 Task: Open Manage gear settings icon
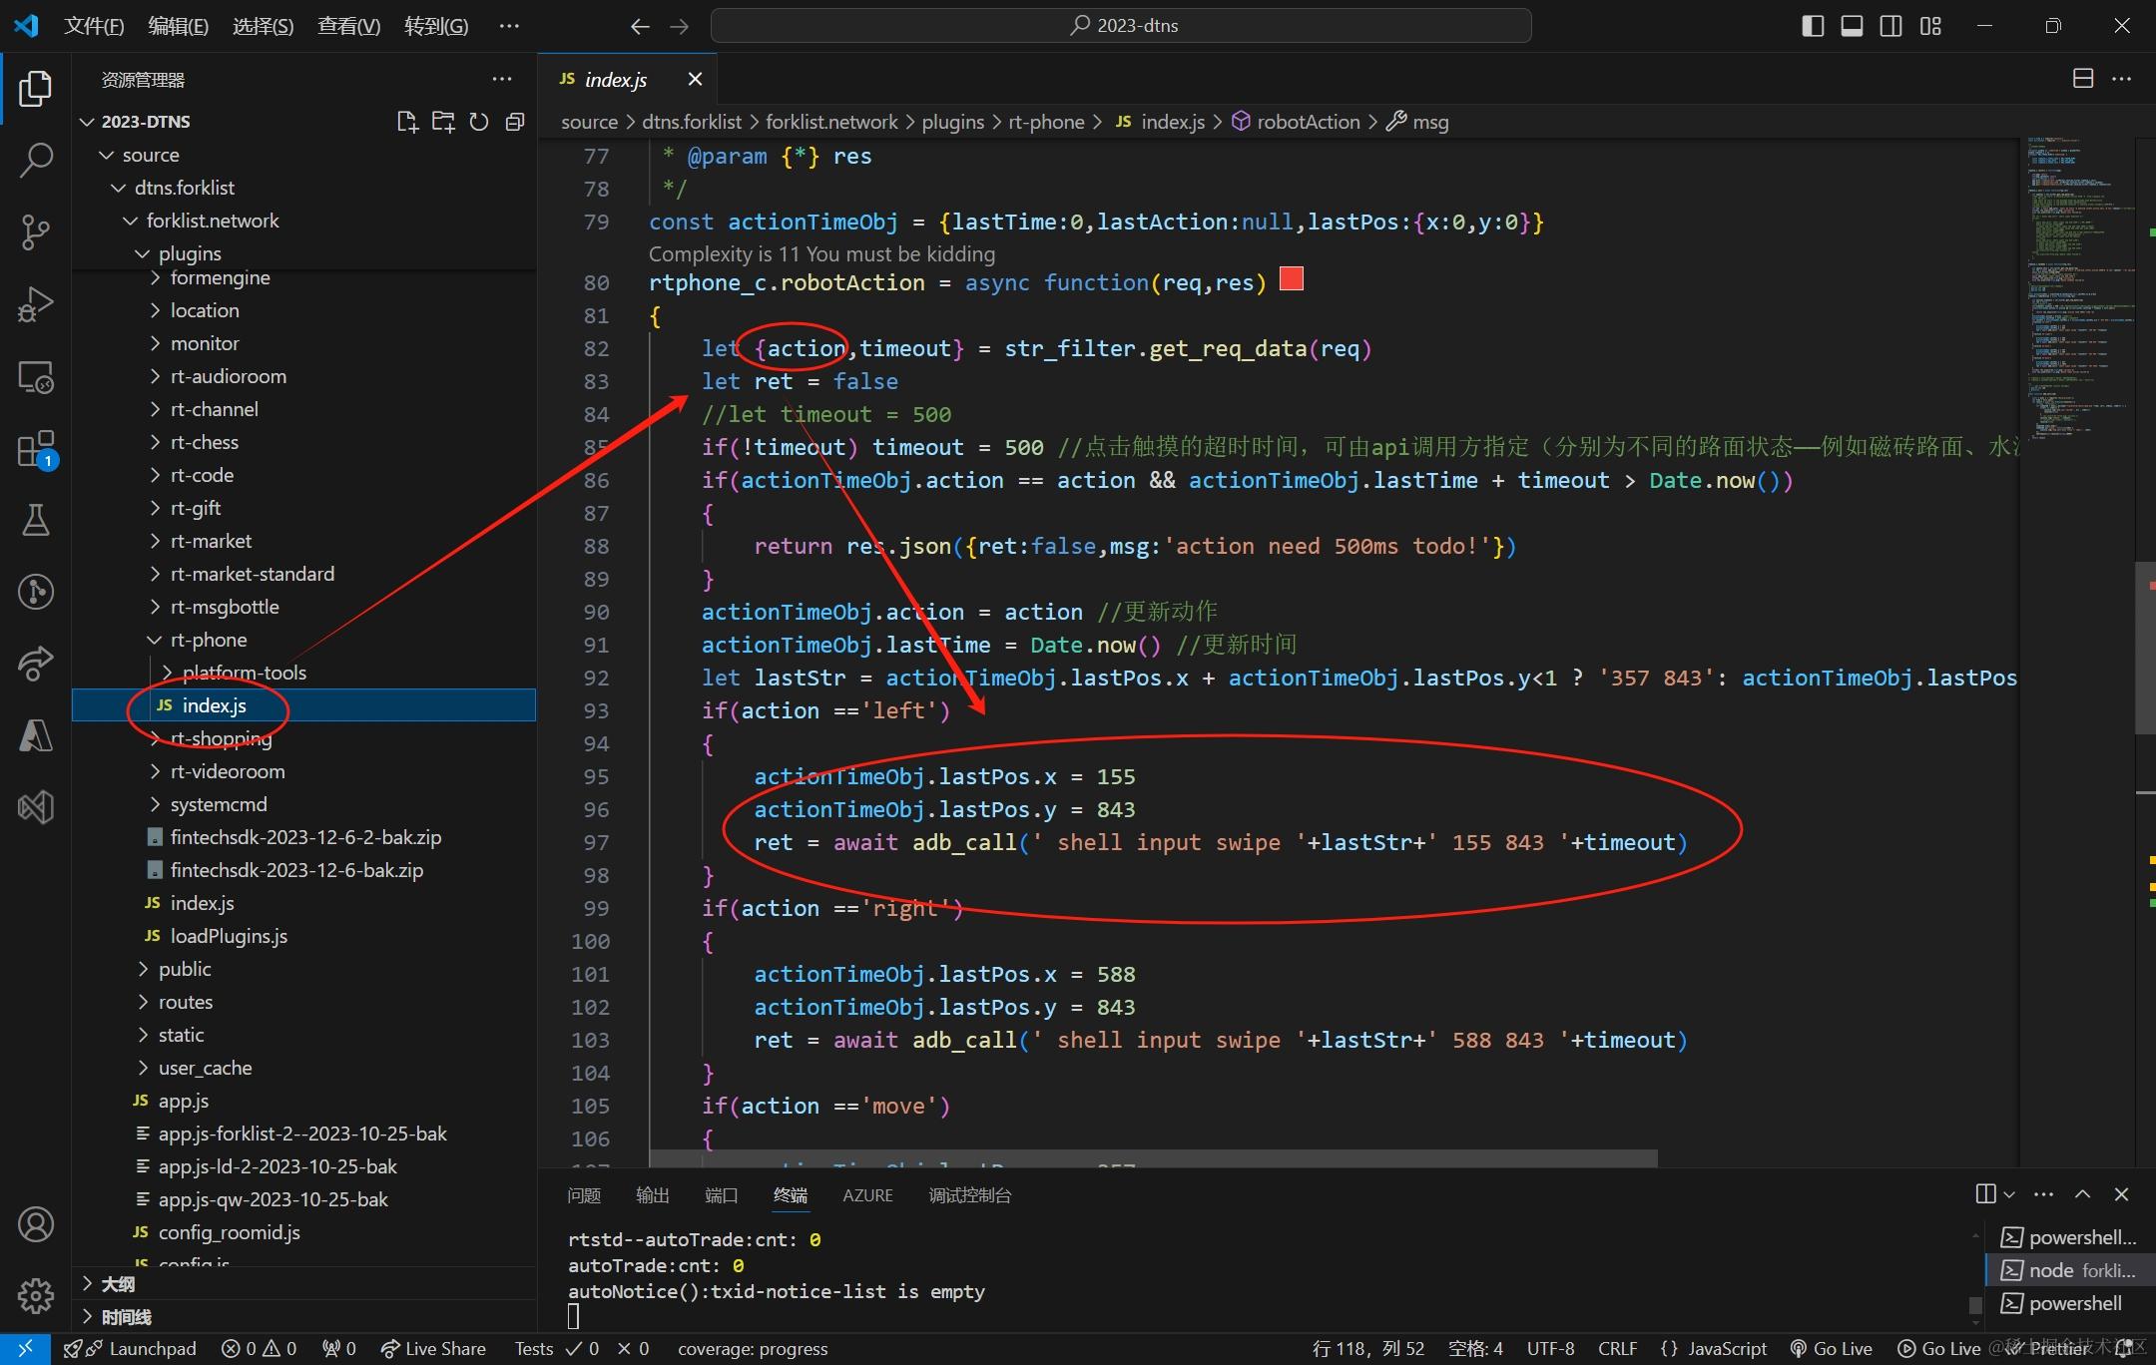(36, 1295)
